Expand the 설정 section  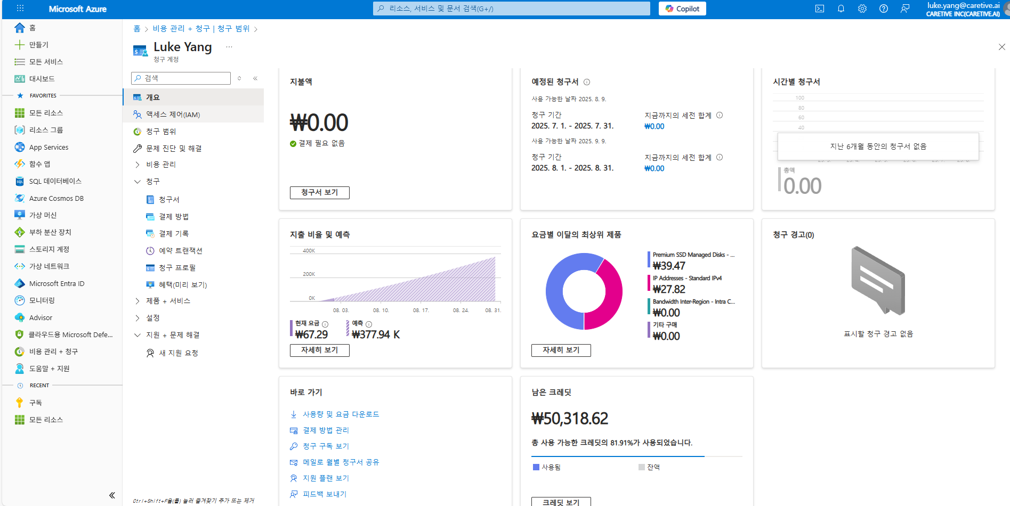pos(138,318)
